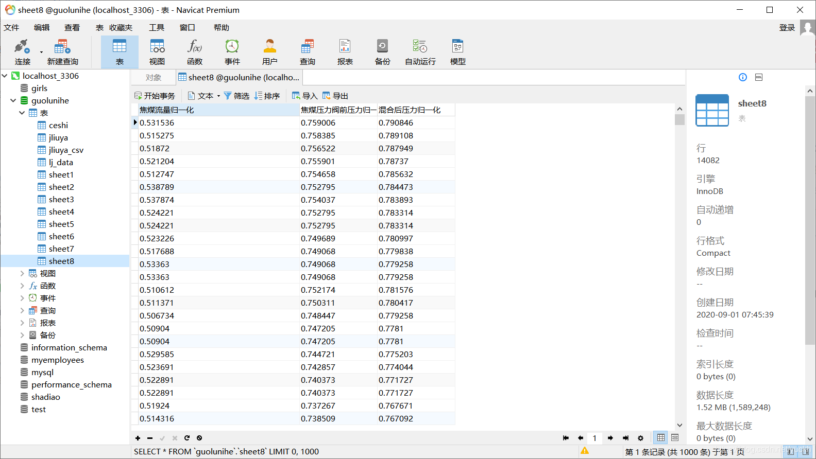Collapse the localhost_3306 connection
Screen dimensions: 816x459
5,76
